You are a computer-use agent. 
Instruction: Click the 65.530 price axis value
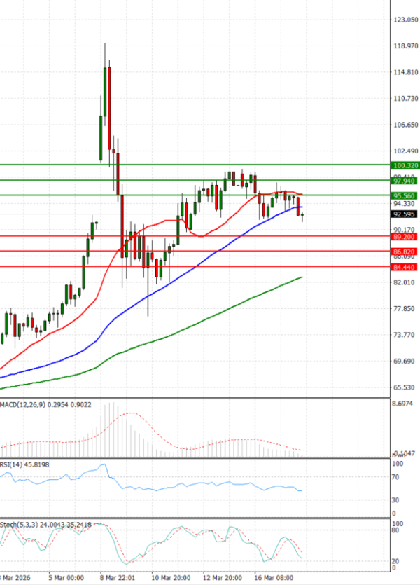click(x=405, y=387)
